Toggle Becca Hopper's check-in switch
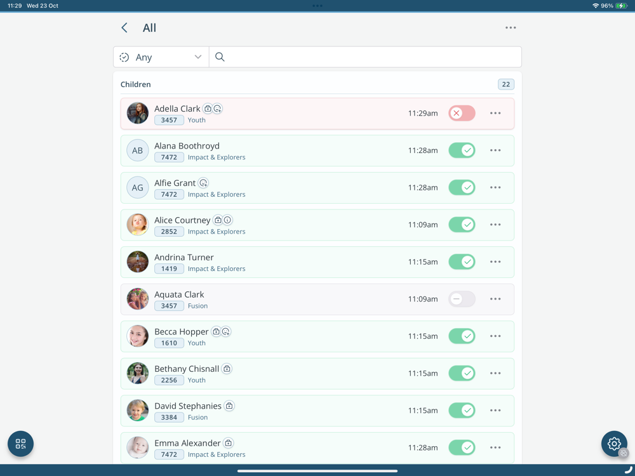Screen dimensions: 635x476 (462, 336)
